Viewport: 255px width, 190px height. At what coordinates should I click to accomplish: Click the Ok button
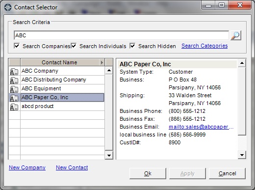click(x=148, y=173)
